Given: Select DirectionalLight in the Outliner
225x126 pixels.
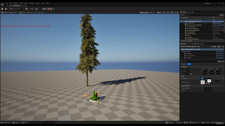Looking at the screenshot, I should pos(191,27).
